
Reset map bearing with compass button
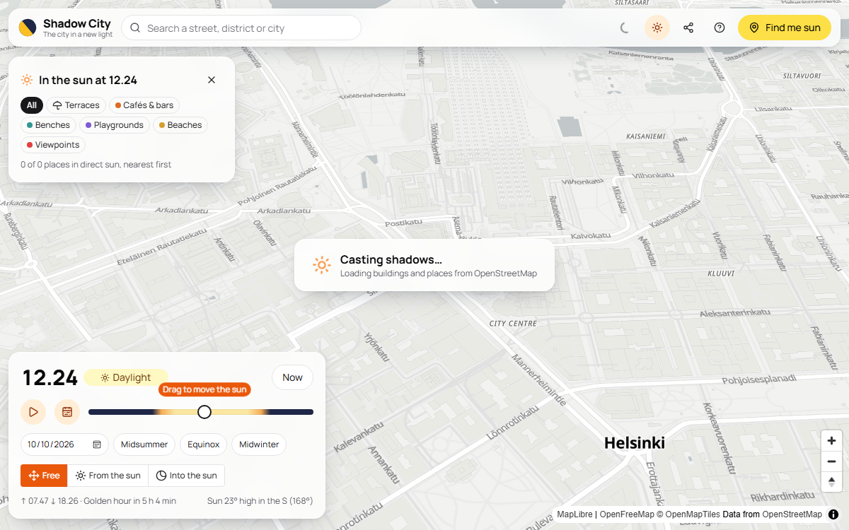(831, 483)
